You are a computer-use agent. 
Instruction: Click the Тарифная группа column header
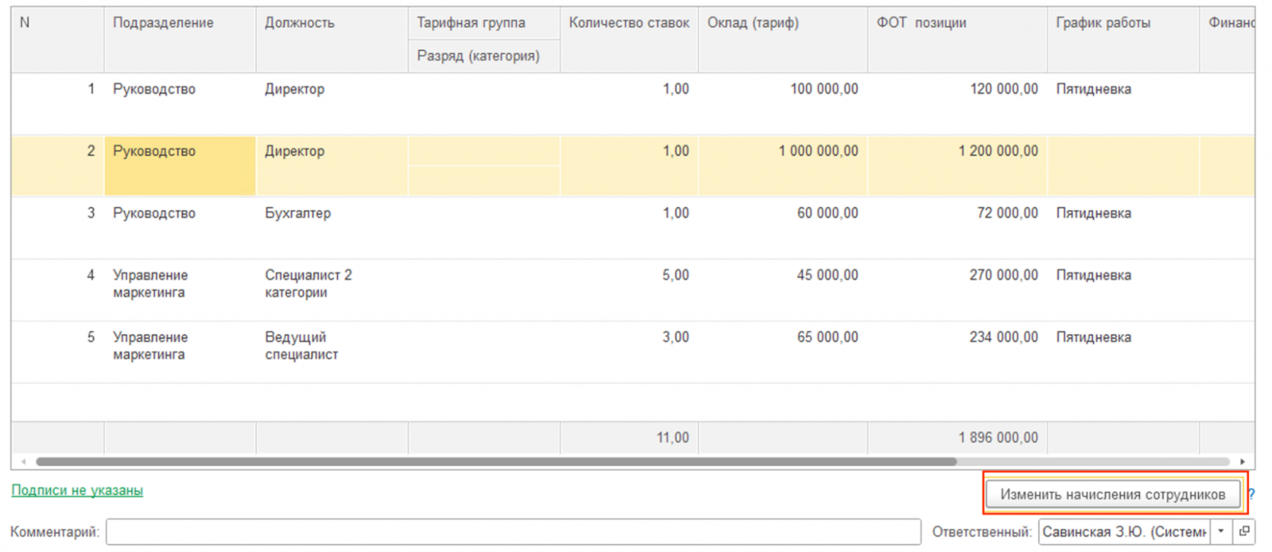tap(484, 23)
